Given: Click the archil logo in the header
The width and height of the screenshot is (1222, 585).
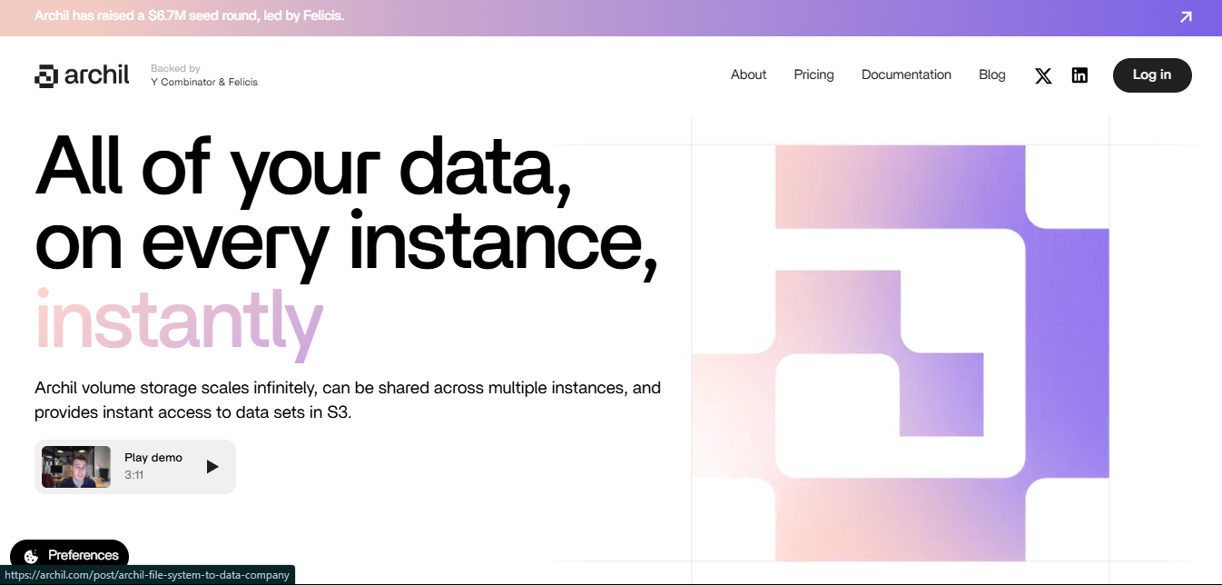Looking at the screenshot, I should (x=82, y=75).
